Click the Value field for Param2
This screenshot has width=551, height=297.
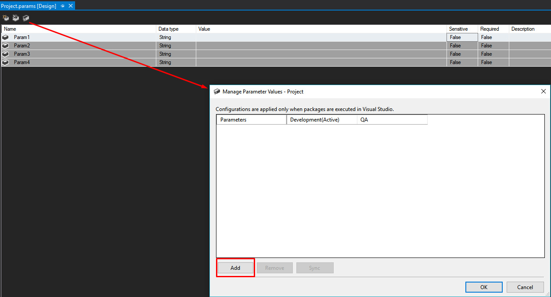pos(321,46)
